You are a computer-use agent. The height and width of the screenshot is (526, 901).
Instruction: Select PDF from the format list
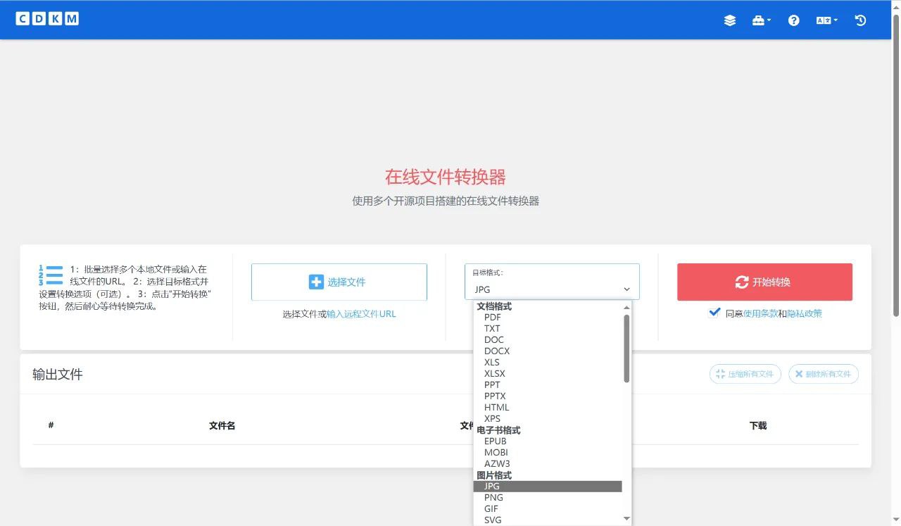pos(493,317)
